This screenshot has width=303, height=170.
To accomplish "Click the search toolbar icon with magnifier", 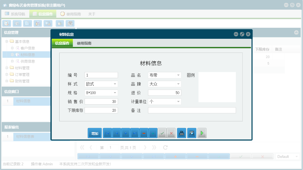I will (x=7, y=23).
